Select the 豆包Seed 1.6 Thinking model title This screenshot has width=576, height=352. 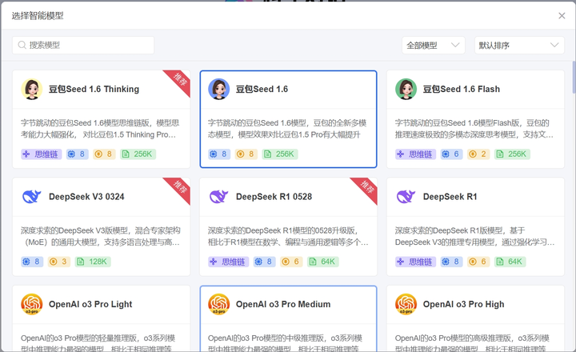point(94,89)
